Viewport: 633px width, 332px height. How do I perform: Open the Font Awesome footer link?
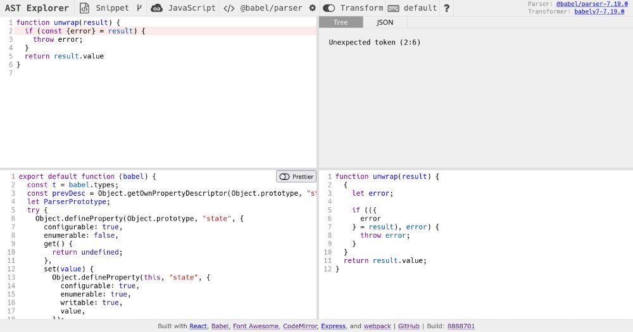click(x=256, y=326)
